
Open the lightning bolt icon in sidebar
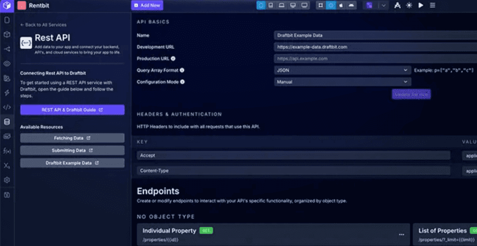[x=7, y=92]
